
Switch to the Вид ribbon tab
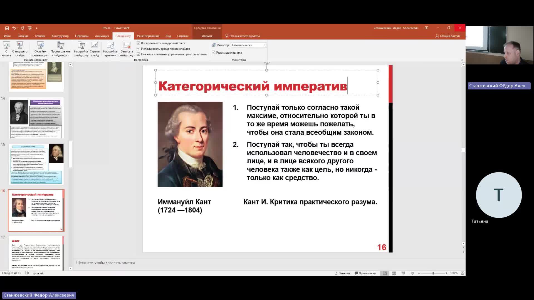click(168, 36)
